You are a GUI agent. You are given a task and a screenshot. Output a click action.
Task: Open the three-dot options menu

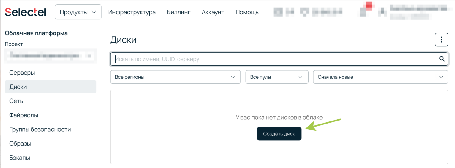(441, 40)
